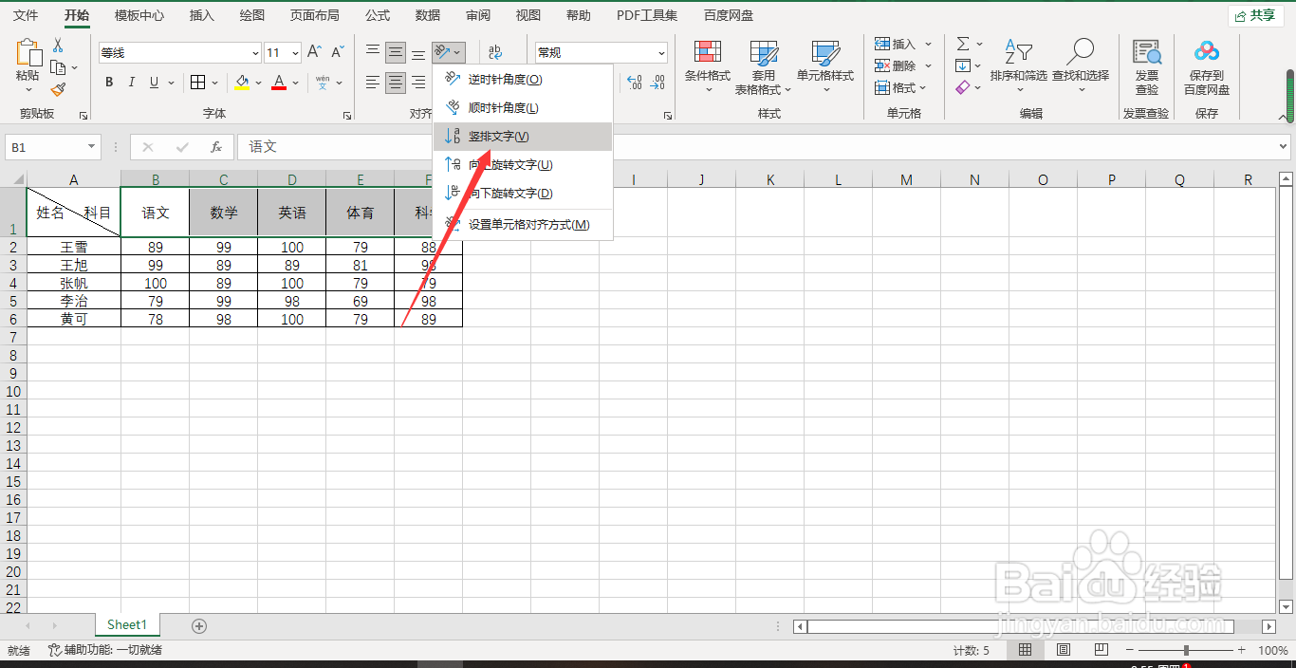Open the font size dropdown

[x=296, y=53]
